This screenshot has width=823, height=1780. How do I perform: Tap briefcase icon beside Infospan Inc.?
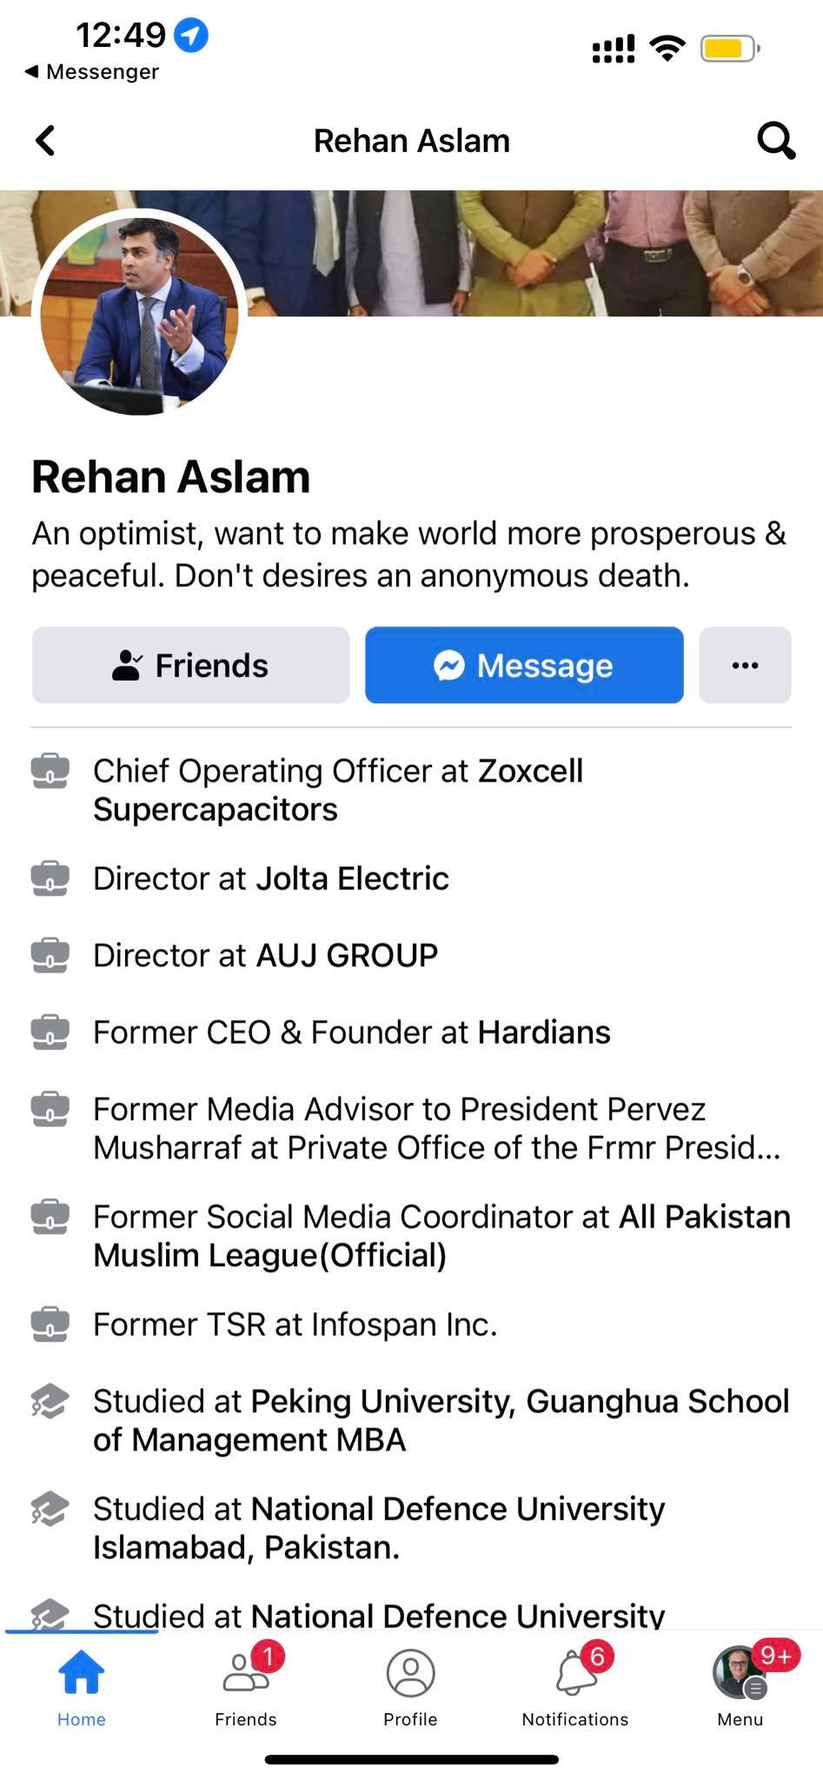(50, 1325)
